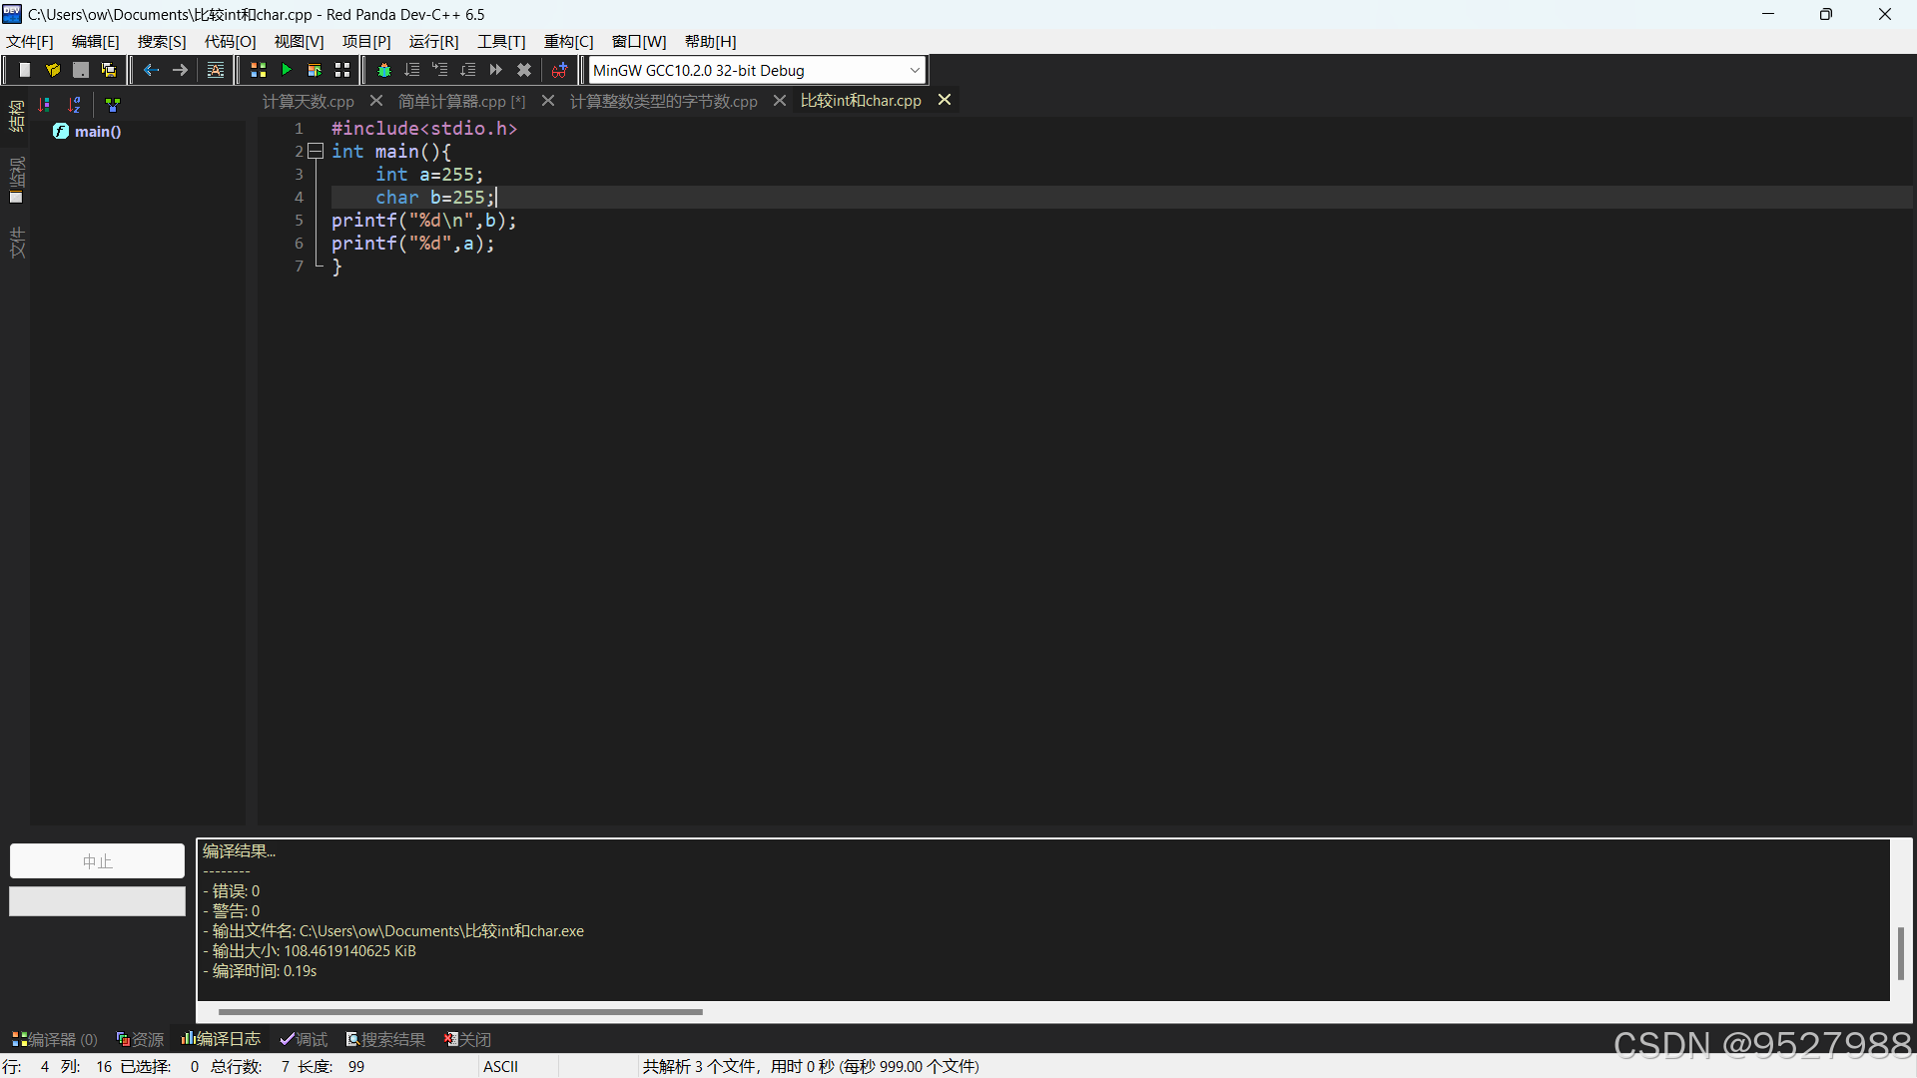Click the 中止 button

click(x=97, y=860)
